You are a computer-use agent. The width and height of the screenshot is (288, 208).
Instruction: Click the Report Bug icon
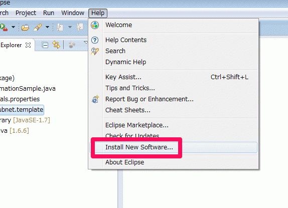coord(95,99)
